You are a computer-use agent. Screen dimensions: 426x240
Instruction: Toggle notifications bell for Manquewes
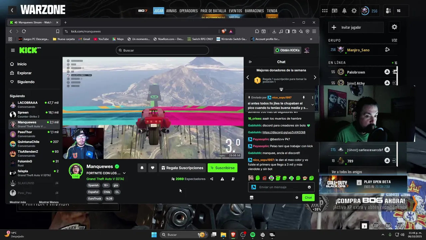[x=142, y=168]
